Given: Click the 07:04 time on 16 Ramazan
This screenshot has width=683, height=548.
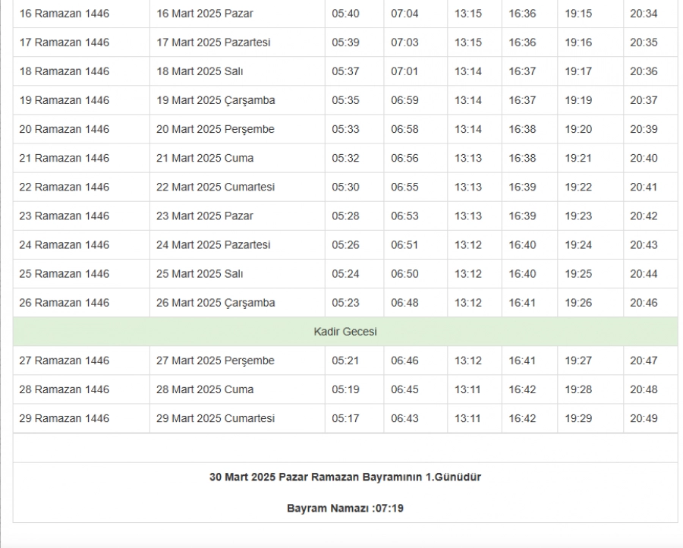Looking at the screenshot, I should (404, 14).
